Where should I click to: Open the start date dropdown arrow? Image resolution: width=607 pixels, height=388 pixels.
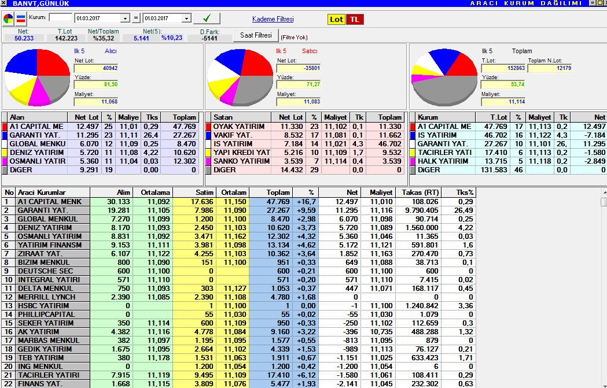124,19
